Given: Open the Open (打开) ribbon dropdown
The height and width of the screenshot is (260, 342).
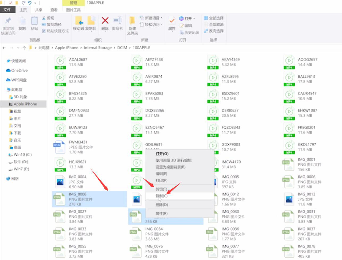Looking at the screenshot, I should (x=187, y=18).
